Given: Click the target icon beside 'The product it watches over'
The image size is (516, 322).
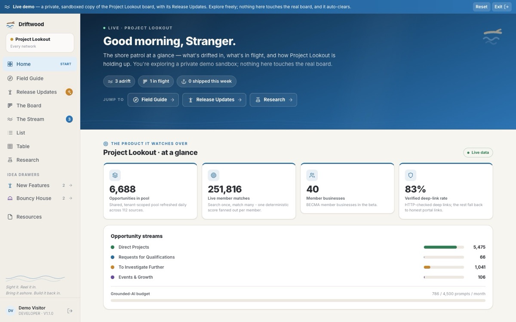Looking at the screenshot, I should click(106, 144).
